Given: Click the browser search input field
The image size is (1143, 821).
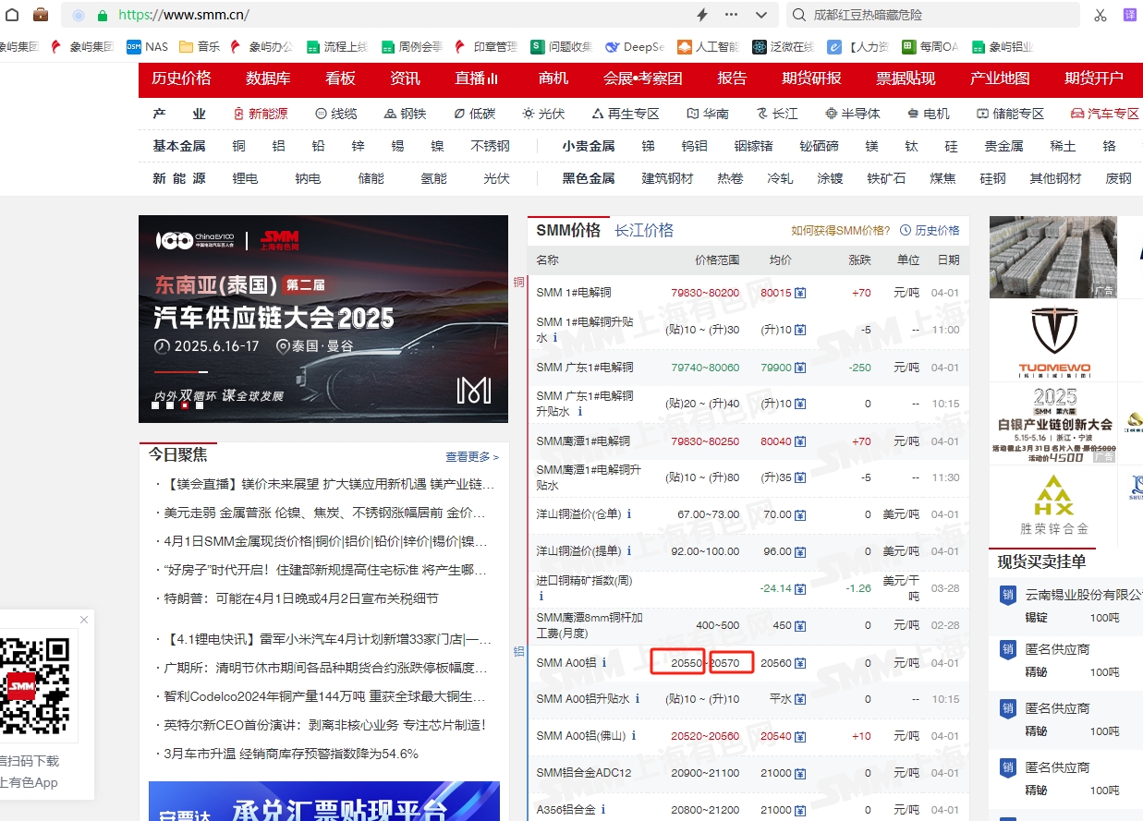Looking at the screenshot, I should tap(933, 15).
